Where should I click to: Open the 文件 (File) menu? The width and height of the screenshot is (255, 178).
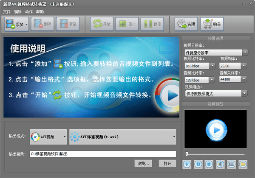(x=7, y=11)
